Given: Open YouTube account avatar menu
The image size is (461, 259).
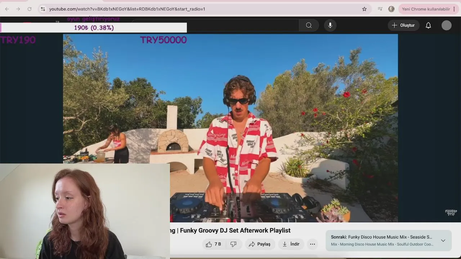Looking at the screenshot, I should [447, 25].
